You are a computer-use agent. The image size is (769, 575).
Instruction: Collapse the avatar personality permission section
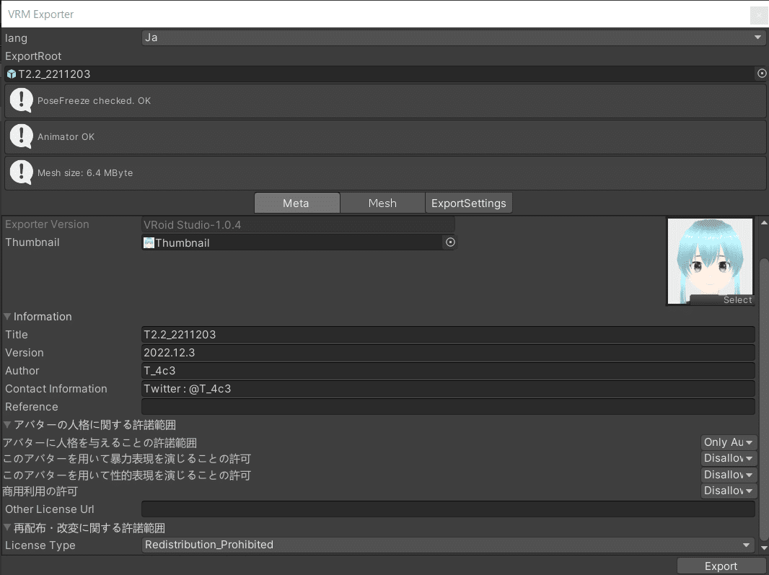tap(6, 425)
